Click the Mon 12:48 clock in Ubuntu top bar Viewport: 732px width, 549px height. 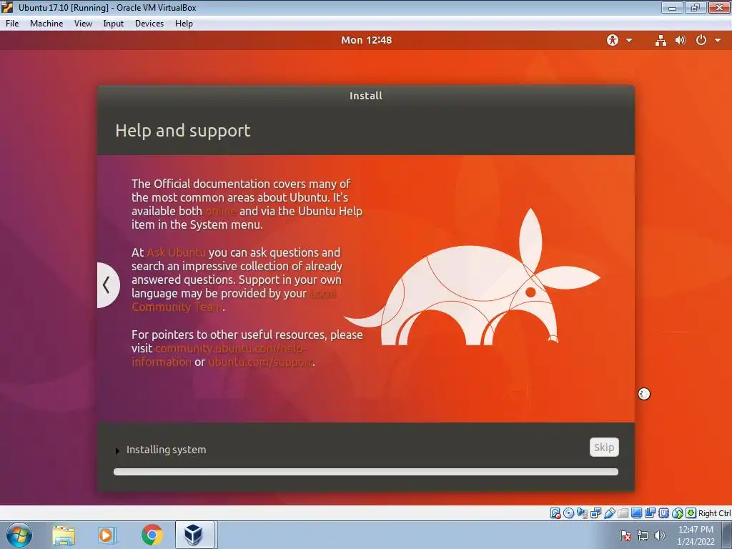tap(366, 40)
